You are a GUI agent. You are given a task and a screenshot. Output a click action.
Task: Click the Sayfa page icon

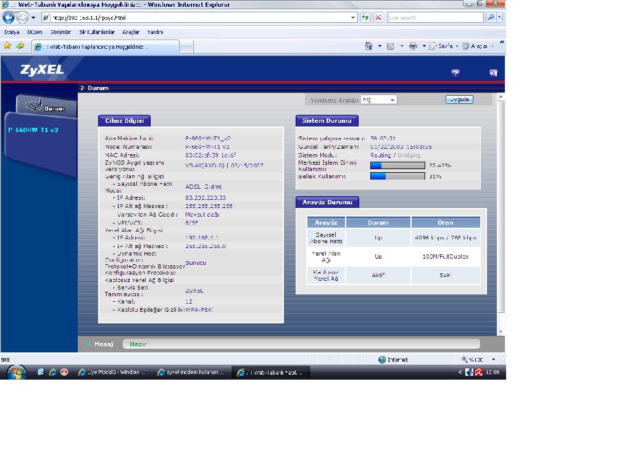(x=433, y=46)
